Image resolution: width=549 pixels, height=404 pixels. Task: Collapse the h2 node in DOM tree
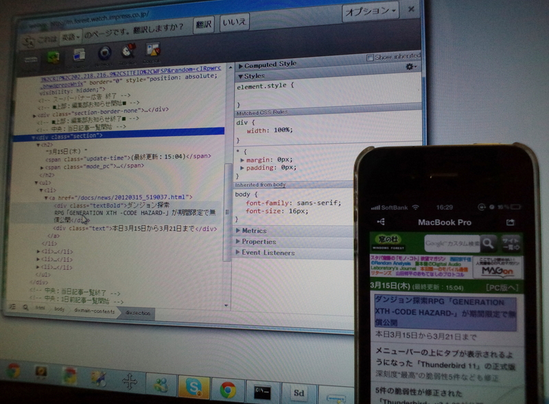point(38,144)
